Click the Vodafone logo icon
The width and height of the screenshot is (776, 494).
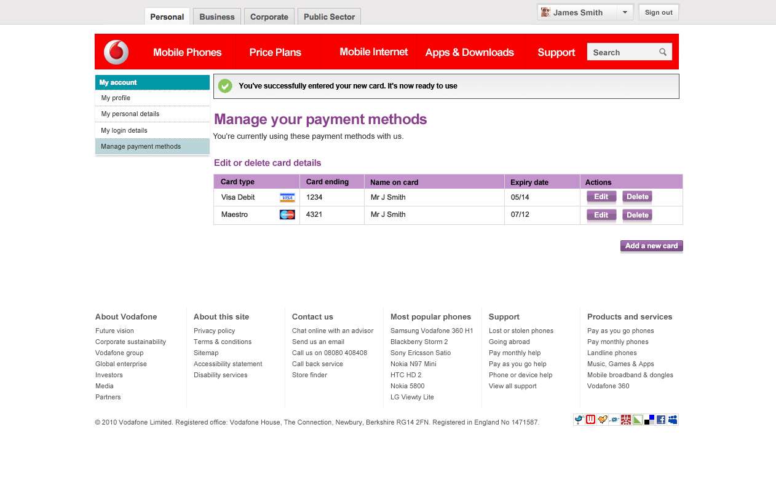(116, 52)
